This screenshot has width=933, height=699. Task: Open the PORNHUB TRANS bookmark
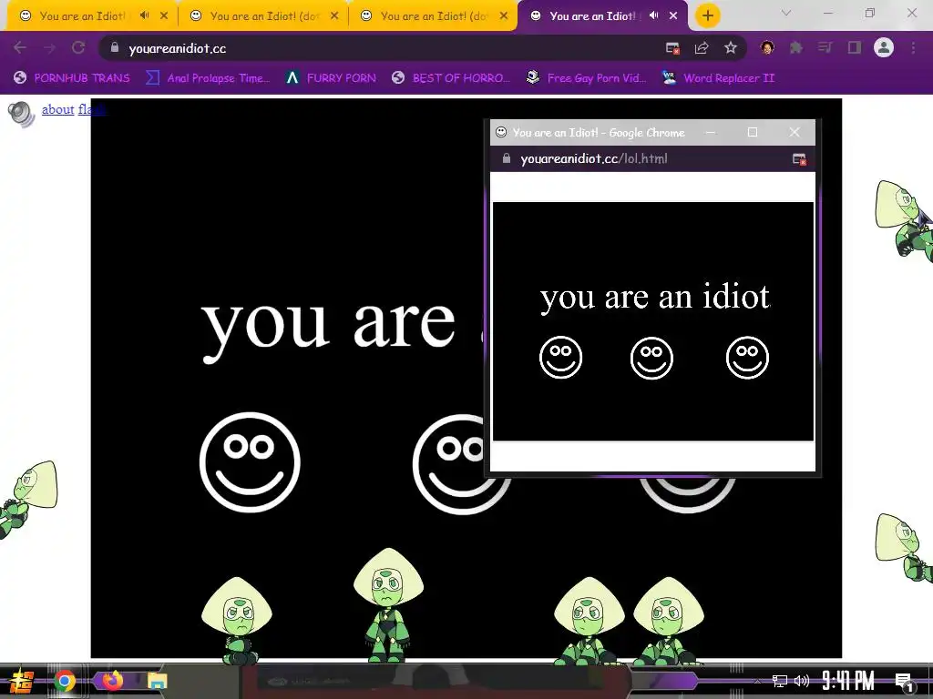pos(72,78)
